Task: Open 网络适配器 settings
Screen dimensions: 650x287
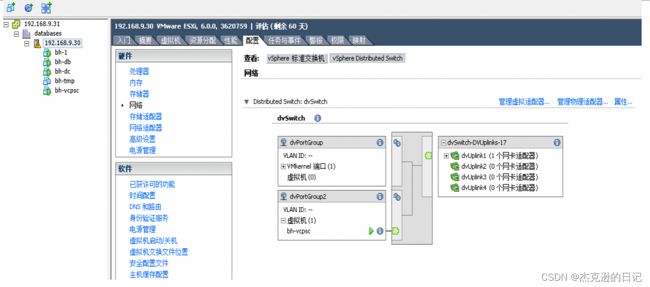Action: 145,128
